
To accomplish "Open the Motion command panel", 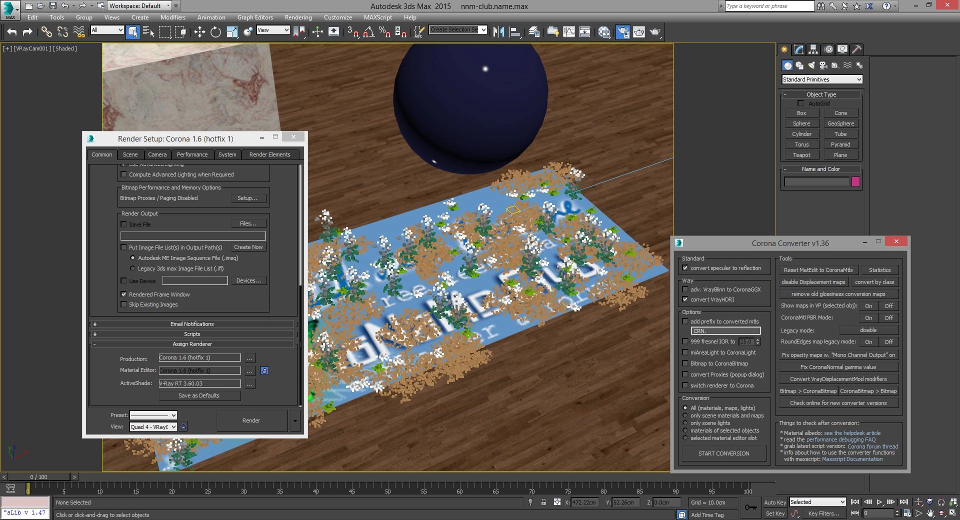I will pos(828,49).
